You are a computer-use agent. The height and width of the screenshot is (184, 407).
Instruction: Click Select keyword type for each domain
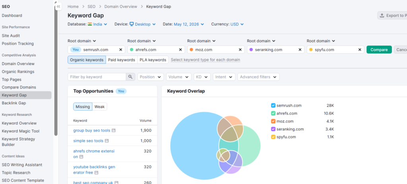[205, 59]
